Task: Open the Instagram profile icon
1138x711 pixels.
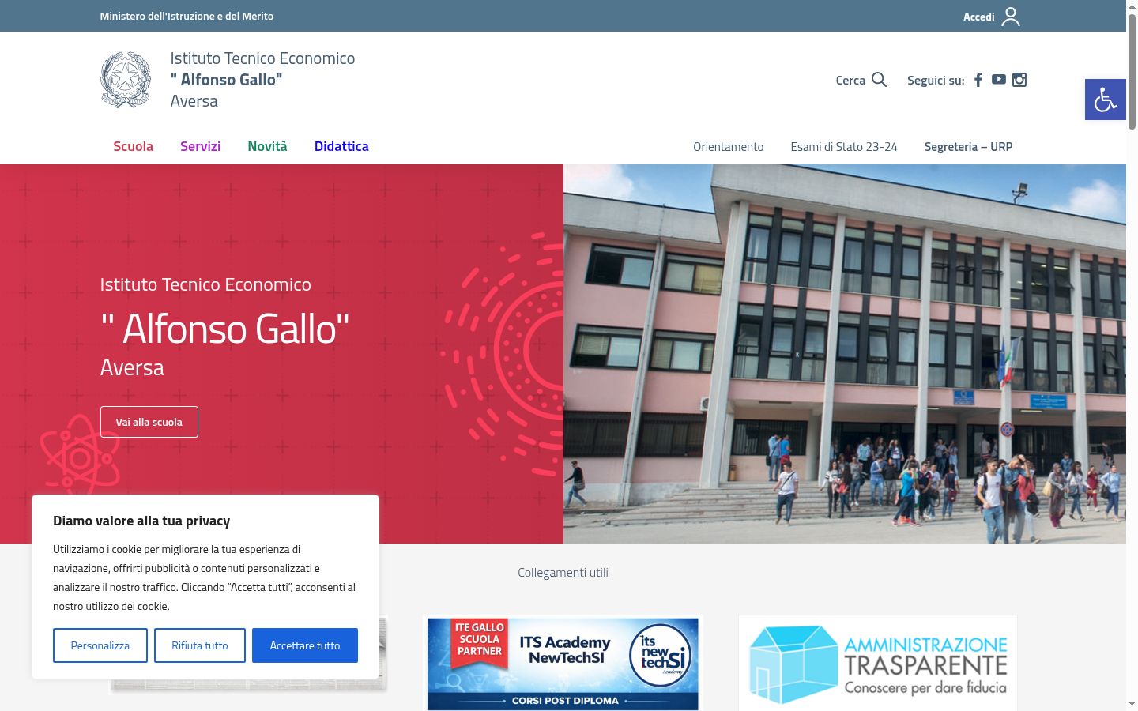Action: (1019, 80)
